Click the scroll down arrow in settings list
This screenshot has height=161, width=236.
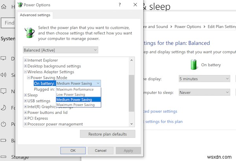coord(131,124)
